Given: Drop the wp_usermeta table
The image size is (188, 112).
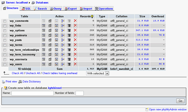Looking at the screenshot, I should [x=75, y=59].
